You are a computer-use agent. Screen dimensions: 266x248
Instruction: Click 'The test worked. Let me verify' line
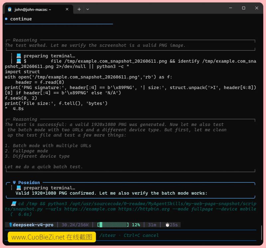[95, 45]
